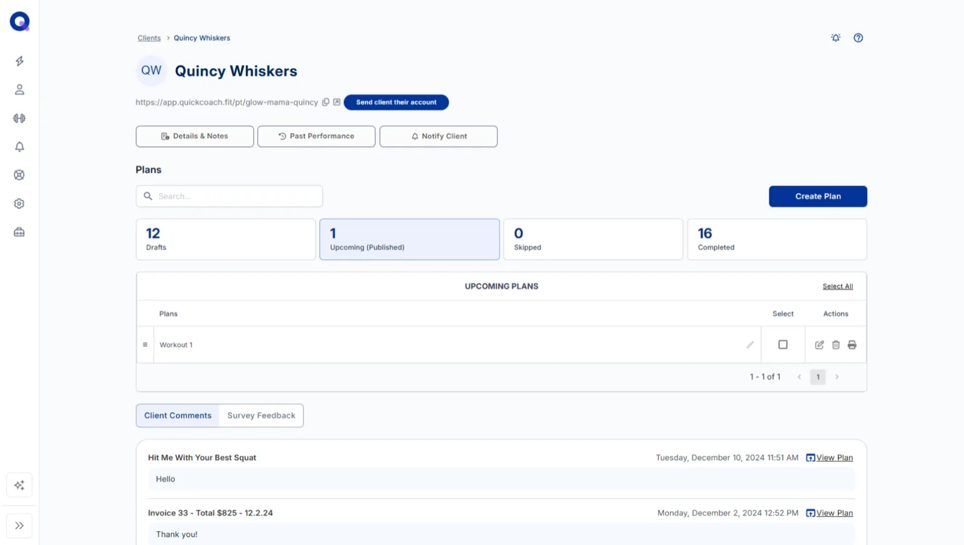Open Past Performance
This screenshot has width=964, height=545.
click(x=316, y=137)
